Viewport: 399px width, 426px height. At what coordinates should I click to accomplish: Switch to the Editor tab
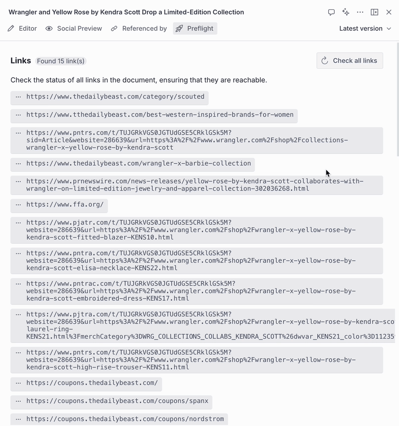click(22, 29)
